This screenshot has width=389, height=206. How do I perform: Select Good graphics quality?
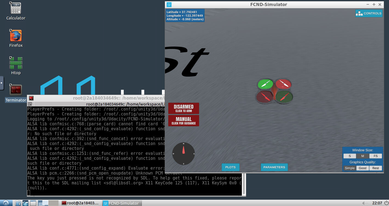[363, 168]
